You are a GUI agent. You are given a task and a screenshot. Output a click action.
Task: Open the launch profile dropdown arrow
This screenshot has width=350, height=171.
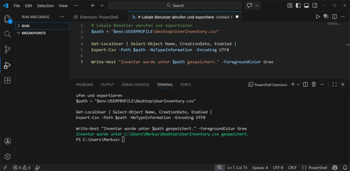tap(298, 84)
